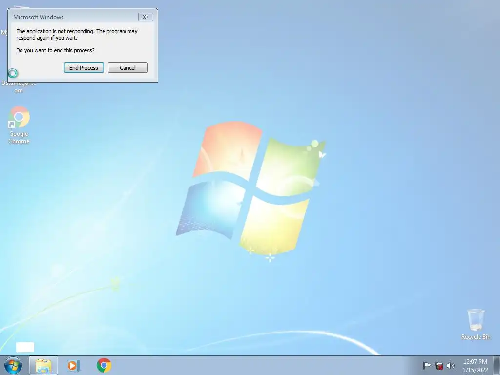
Task: Open the clock showing 12:07 PM
Action: (x=475, y=366)
